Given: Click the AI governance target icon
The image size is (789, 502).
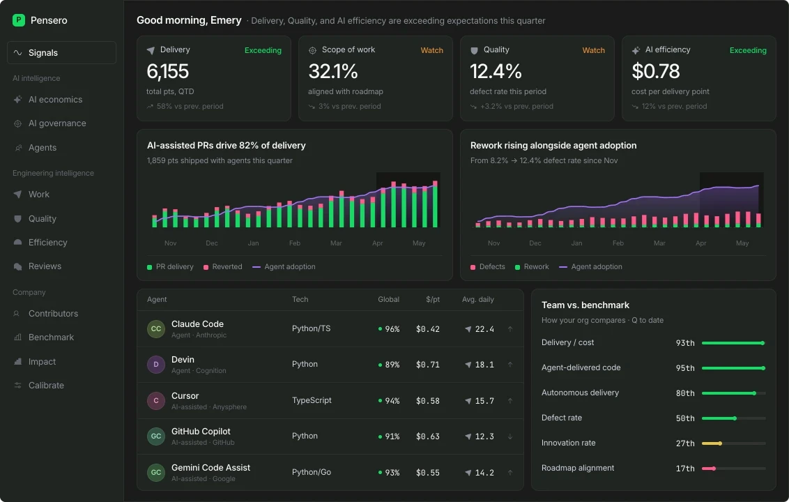Looking at the screenshot, I should 17,123.
